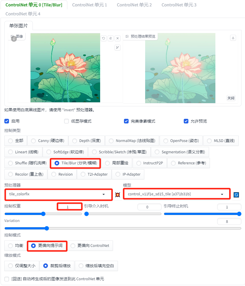
Task: Run preprocessor with the explosion icon
Action: (118, 195)
